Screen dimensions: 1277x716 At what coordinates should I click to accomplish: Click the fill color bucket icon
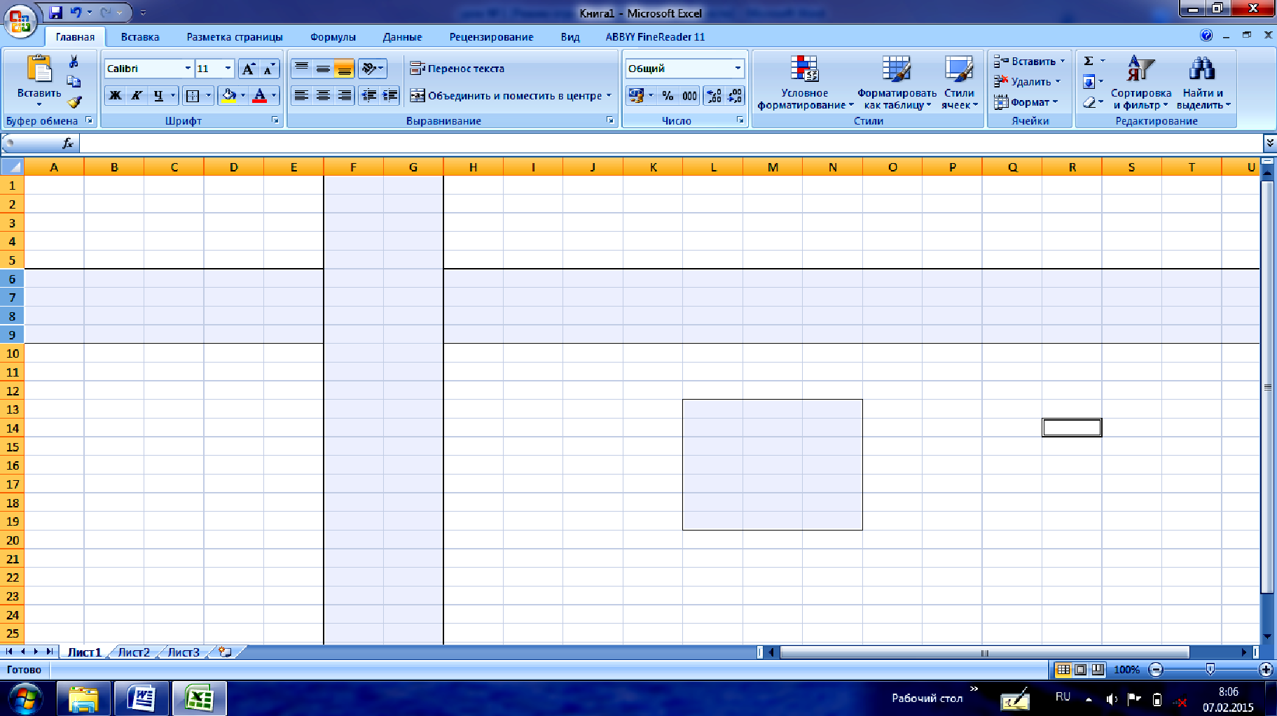(x=228, y=95)
